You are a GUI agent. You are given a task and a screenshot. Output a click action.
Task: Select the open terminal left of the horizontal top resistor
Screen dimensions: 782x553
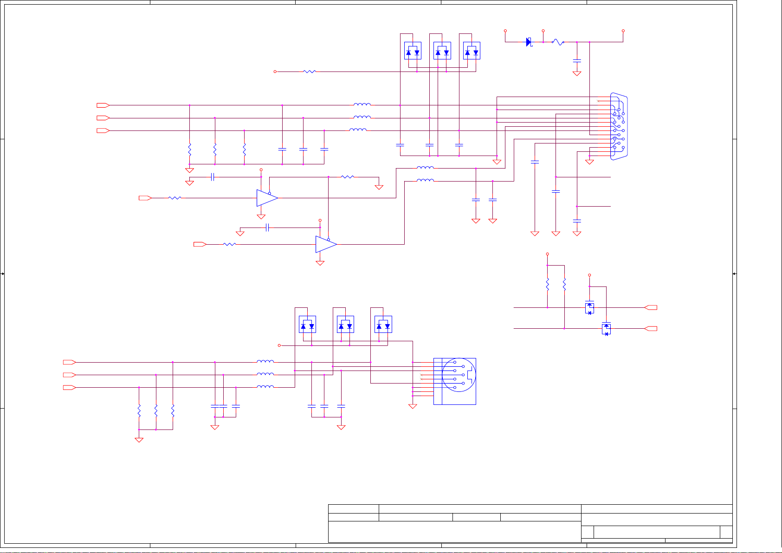275,72
